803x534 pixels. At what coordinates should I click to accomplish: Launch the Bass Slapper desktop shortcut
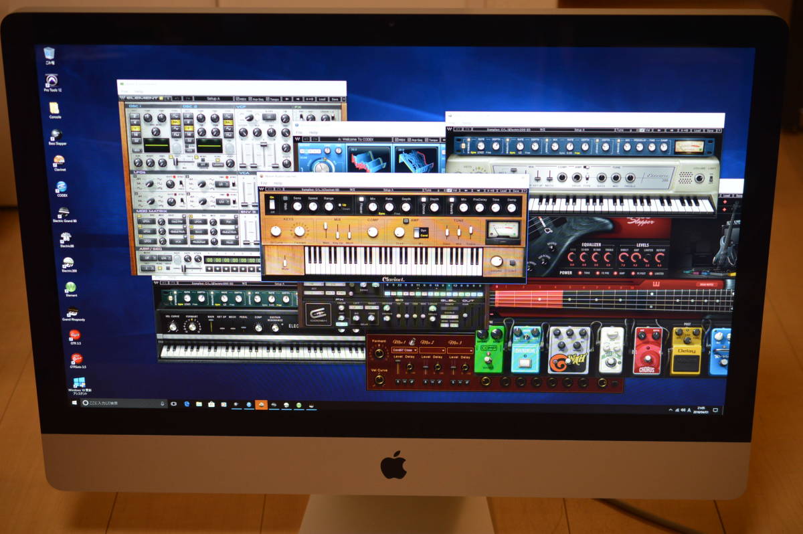(x=56, y=138)
